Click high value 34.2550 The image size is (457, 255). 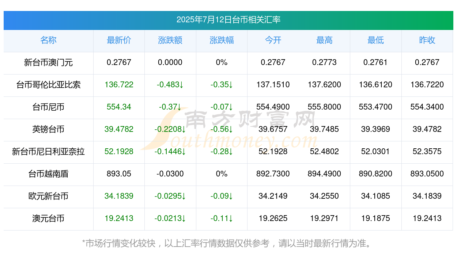pyautogui.click(x=324, y=196)
